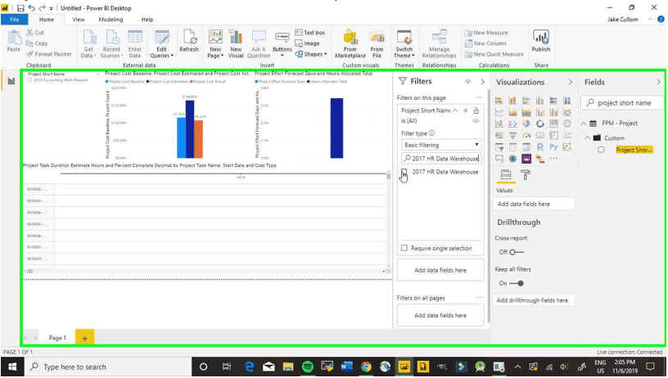Select the slicer visualization
Viewport: 668px width, 378px height.
pyautogui.click(x=499, y=146)
